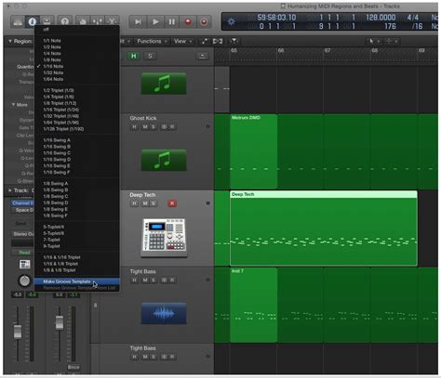Select 7-Tuplet quantize option
Image resolution: width=441 pixels, height=378 pixels.
(x=77, y=240)
